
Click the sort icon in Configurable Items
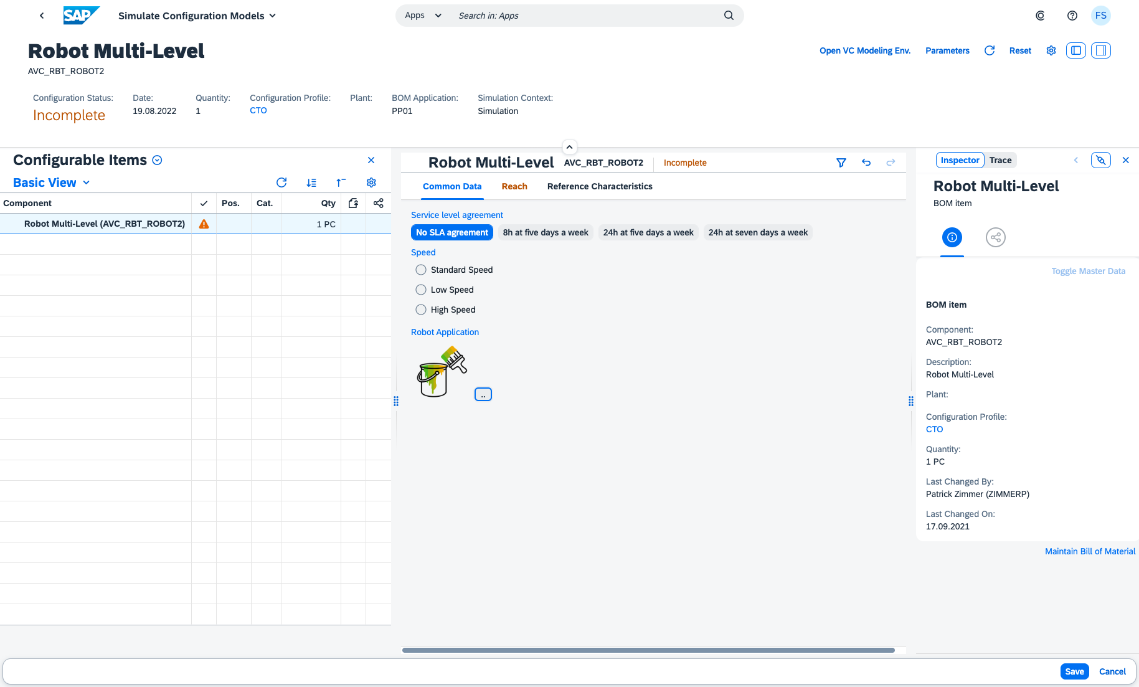pyautogui.click(x=311, y=182)
